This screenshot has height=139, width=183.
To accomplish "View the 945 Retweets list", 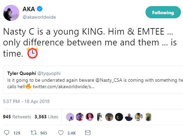I will [17, 117].
